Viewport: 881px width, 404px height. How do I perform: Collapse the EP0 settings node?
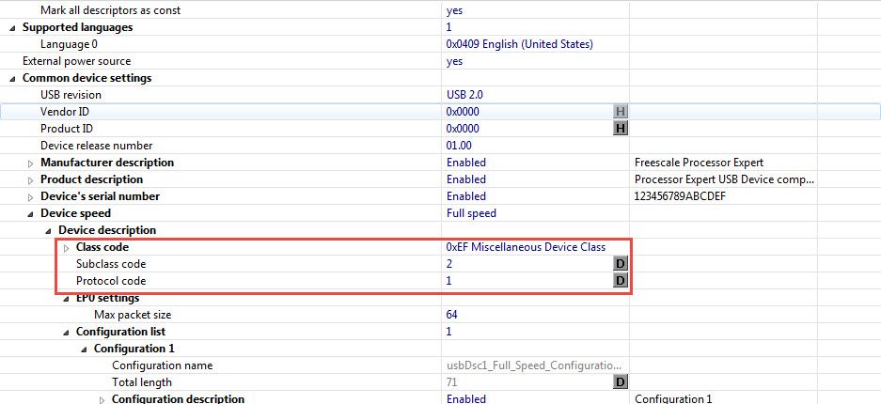tap(67, 299)
